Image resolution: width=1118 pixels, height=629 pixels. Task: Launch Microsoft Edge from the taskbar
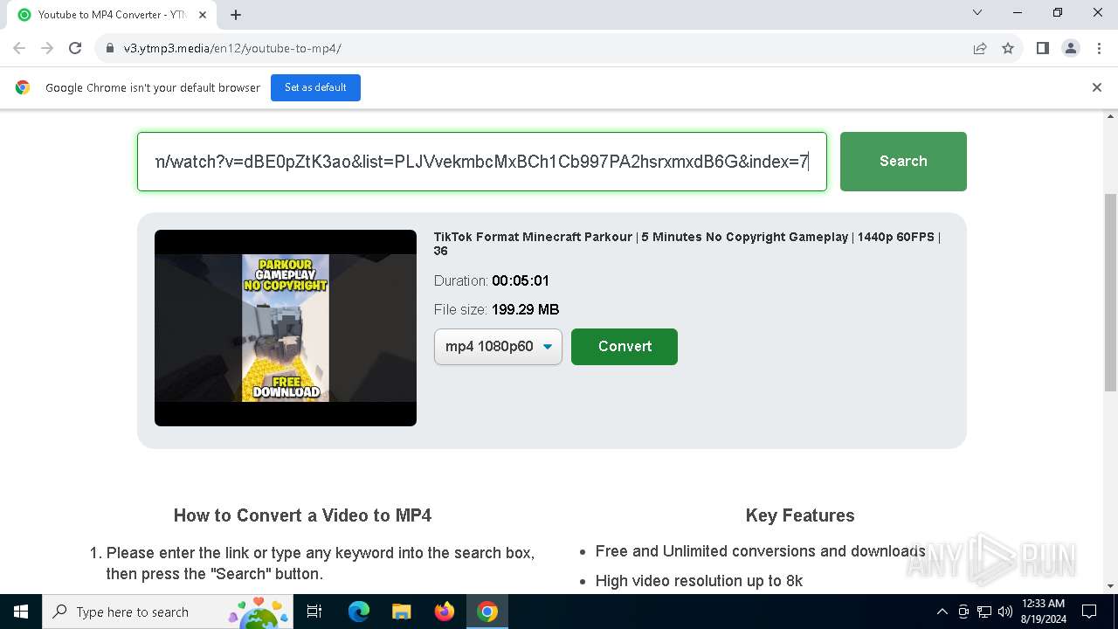[359, 612]
